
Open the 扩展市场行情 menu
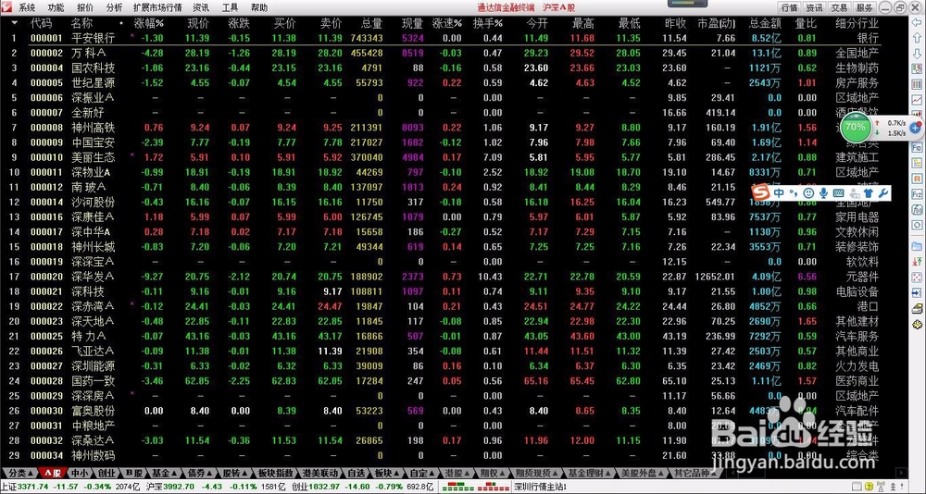(157, 7)
